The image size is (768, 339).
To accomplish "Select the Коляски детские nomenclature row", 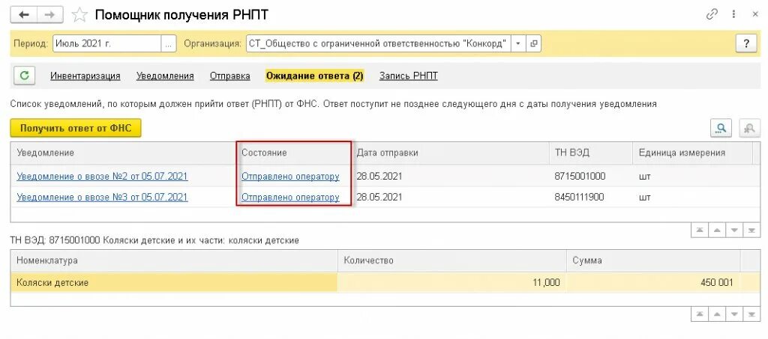I will (x=174, y=282).
